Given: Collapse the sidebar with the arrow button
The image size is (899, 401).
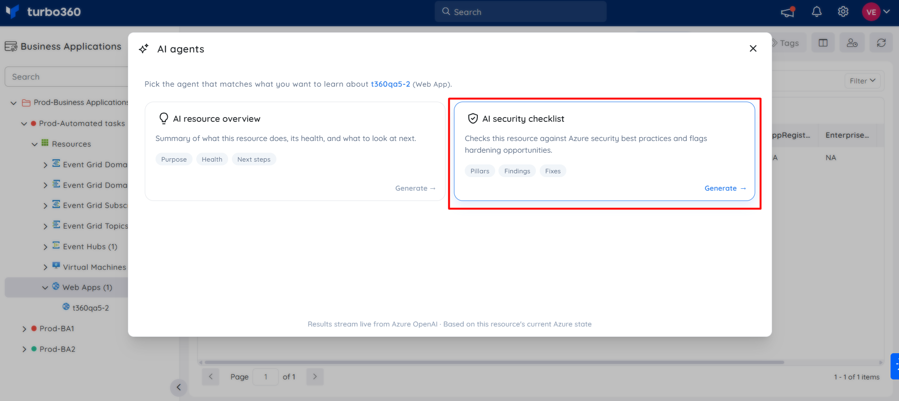Looking at the screenshot, I should point(178,387).
